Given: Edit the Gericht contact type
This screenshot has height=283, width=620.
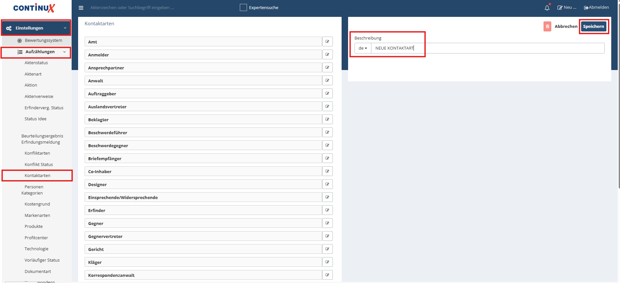Looking at the screenshot, I should pos(327,249).
